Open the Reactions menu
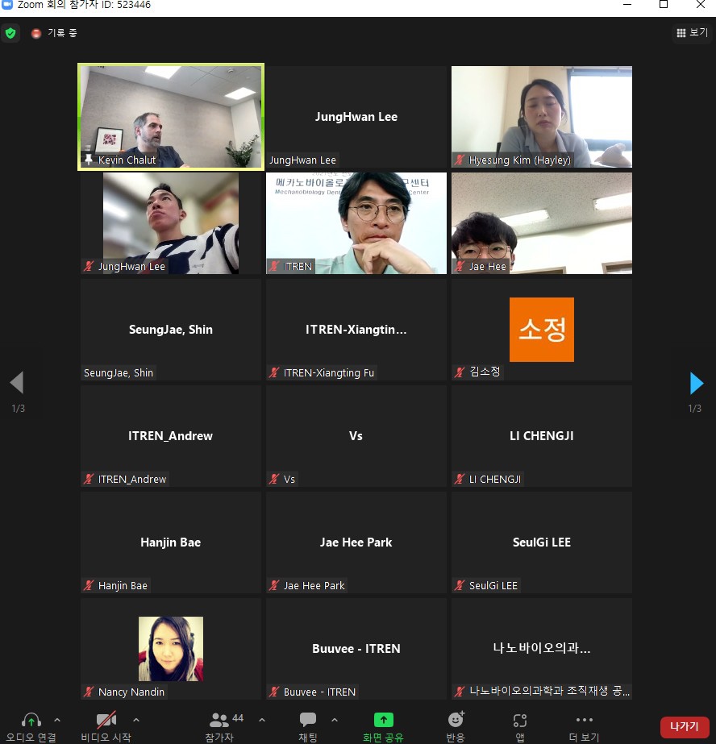This screenshot has height=744, width=716. 456,720
